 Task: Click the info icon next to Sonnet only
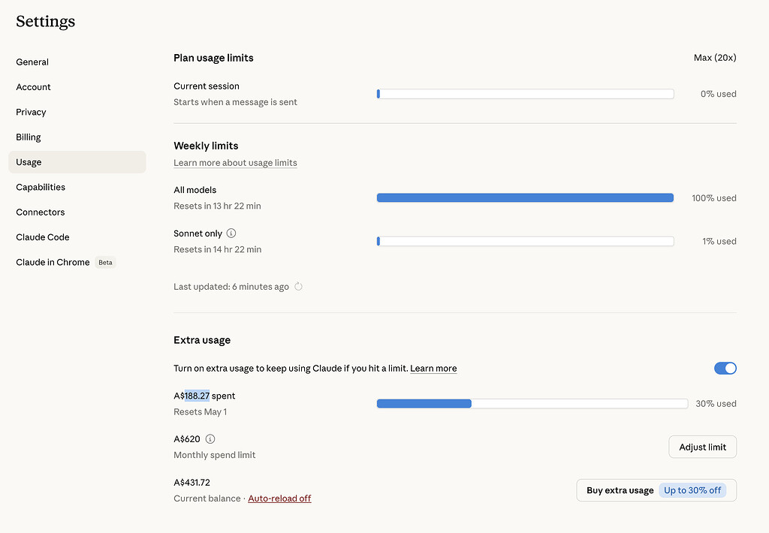tap(231, 233)
